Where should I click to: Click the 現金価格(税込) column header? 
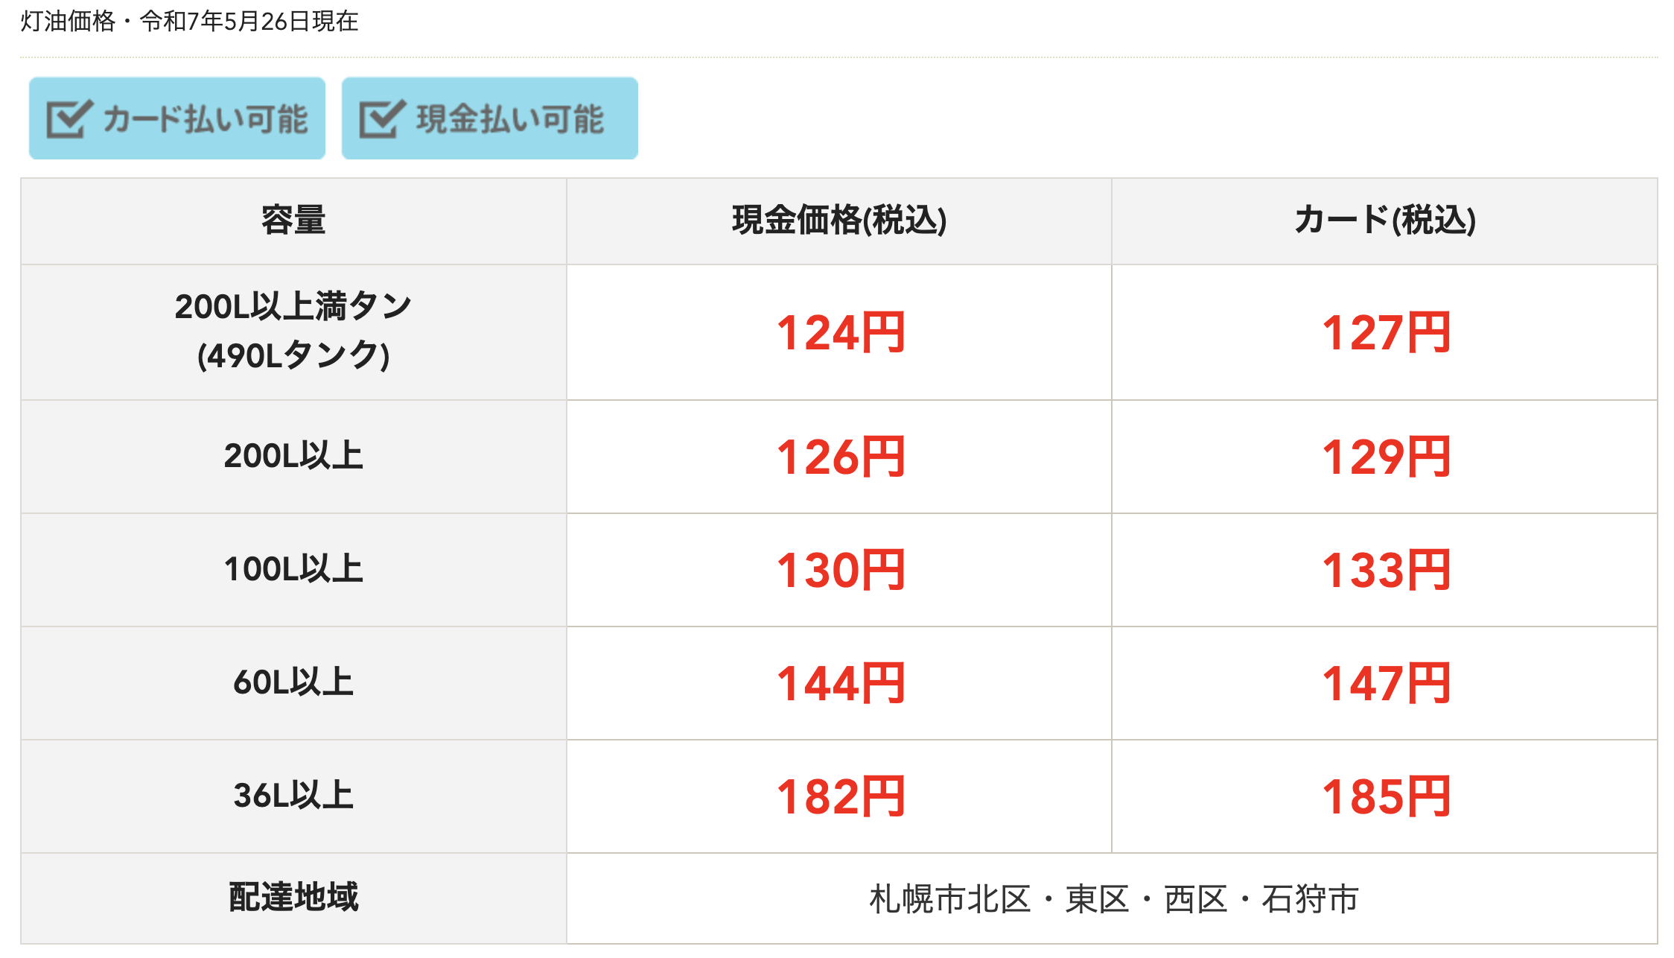[839, 221]
